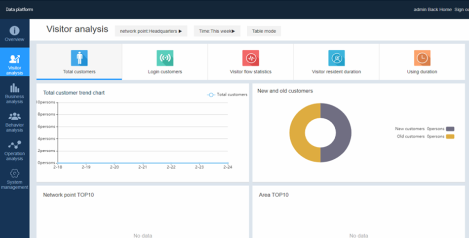
Task: Open the Overview info icon in sidebar
Action: click(14, 31)
